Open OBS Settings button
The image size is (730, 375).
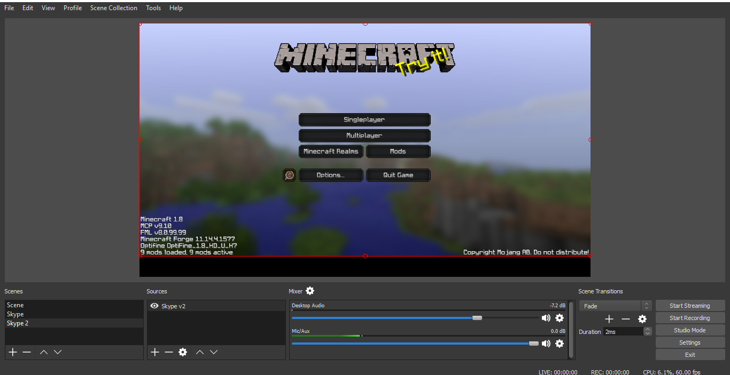pyautogui.click(x=690, y=342)
